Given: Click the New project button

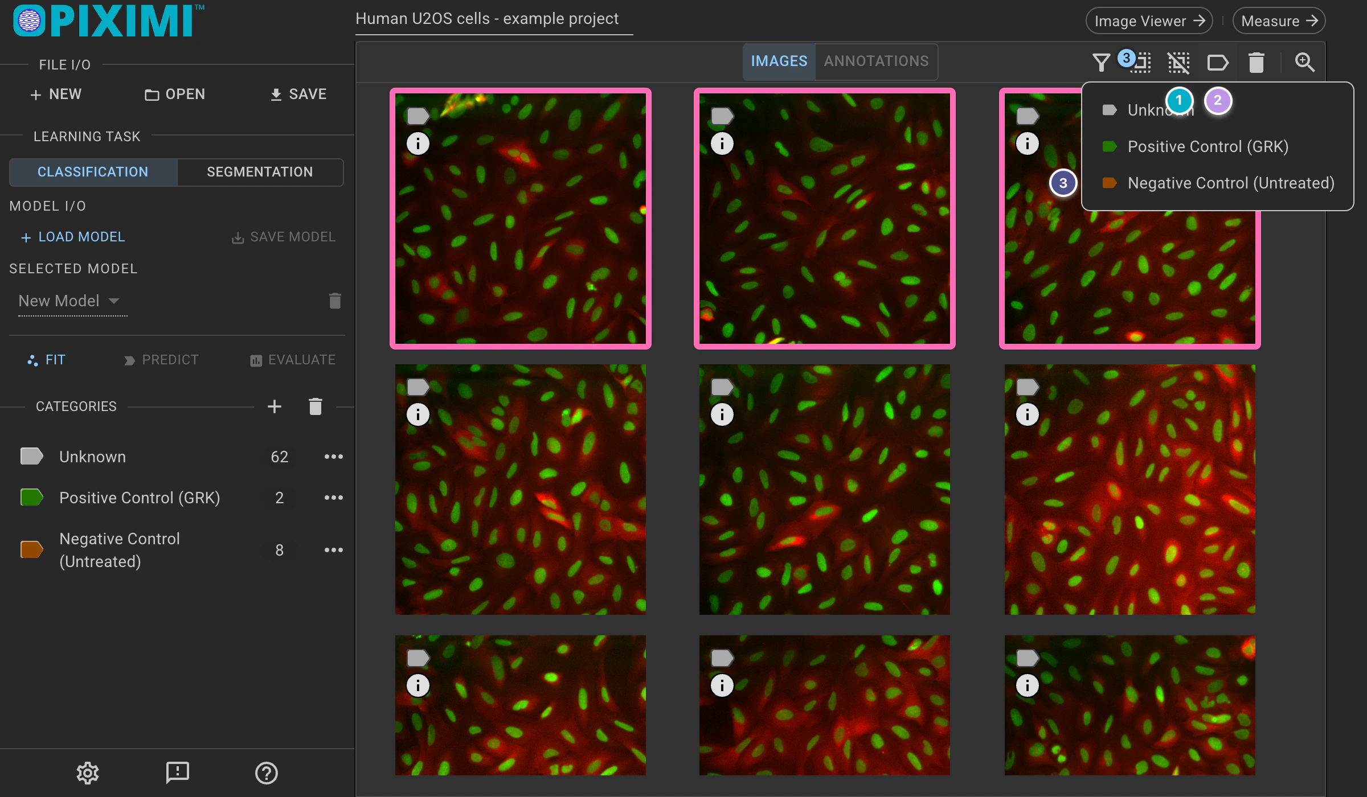Looking at the screenshot, I should point(56,94).
